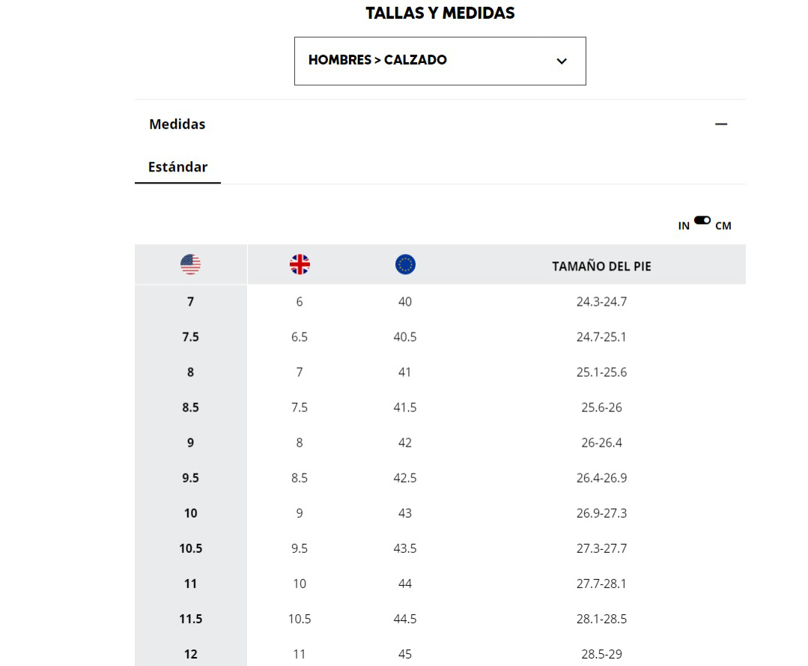Select US size 9.5 row header
The image size is (808, 666).
point(191,478)
